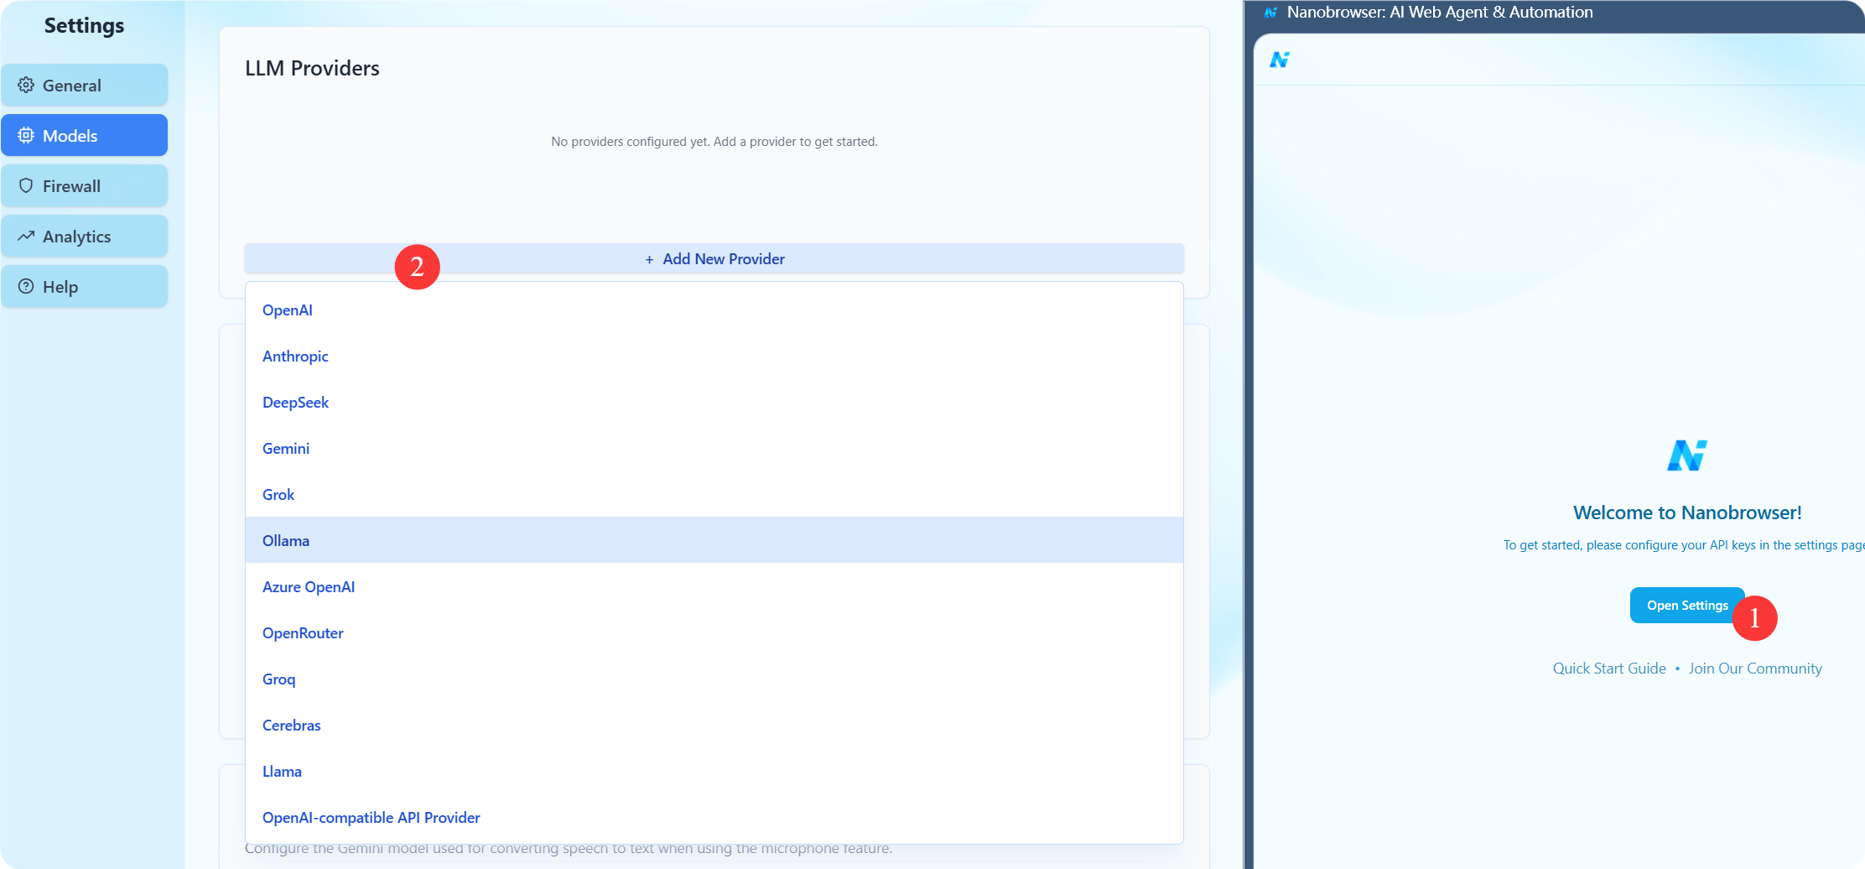The height and width of the screenshot is (869, 1865).
Task: Click the Help question mark icon
Action: coord(26,287)
